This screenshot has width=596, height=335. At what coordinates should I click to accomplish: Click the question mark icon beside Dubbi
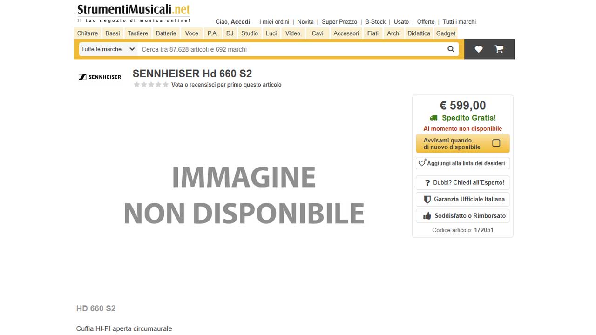click(x=427, y=183)
